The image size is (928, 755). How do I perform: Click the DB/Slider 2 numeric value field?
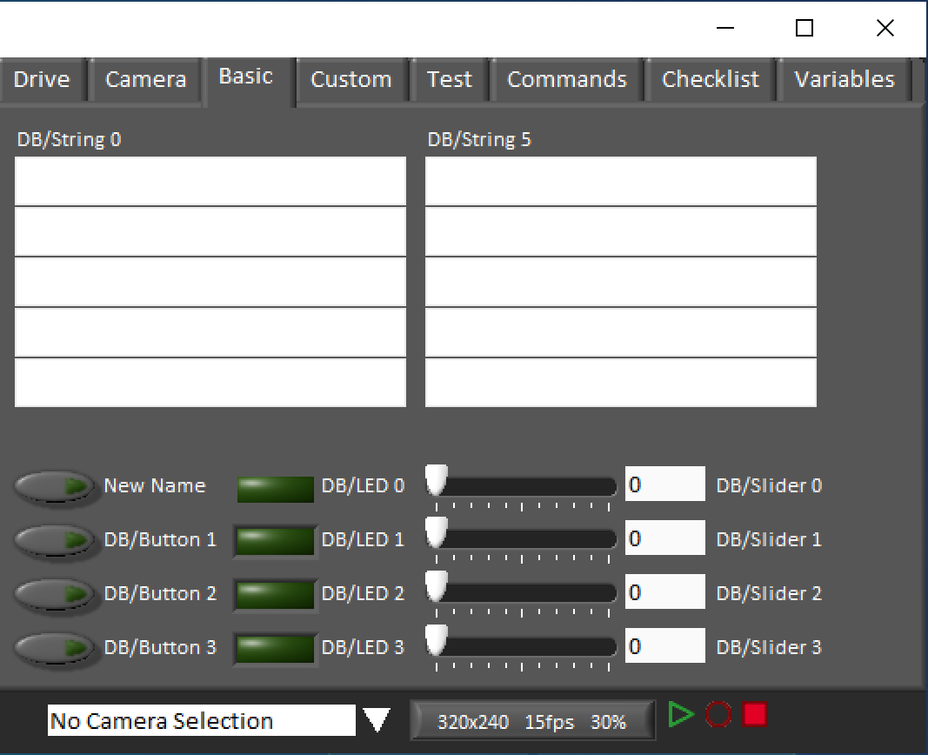664,593
